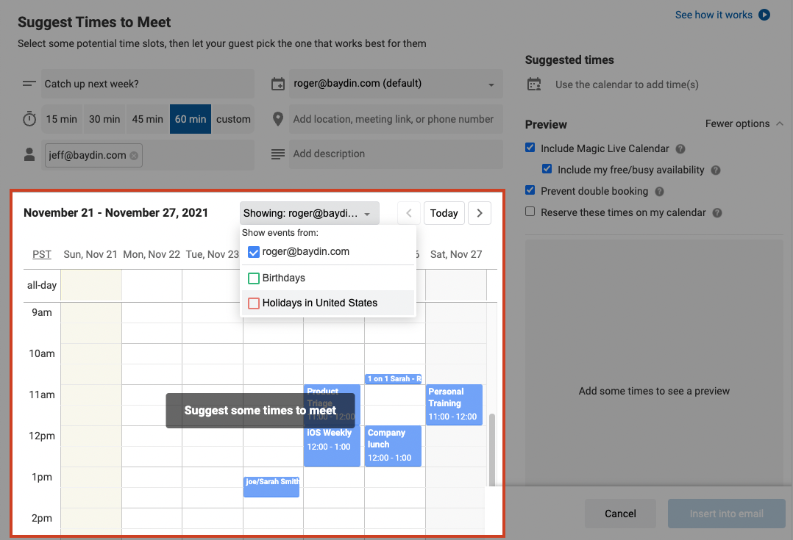Viewport: 793px width, 540px height.
Task: Open Personal Training event on Saturday
Action: tap(454, 405)
